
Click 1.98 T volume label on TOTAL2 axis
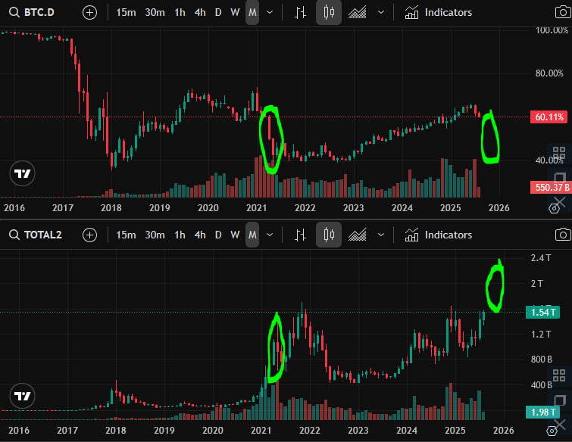pos(542,412)
